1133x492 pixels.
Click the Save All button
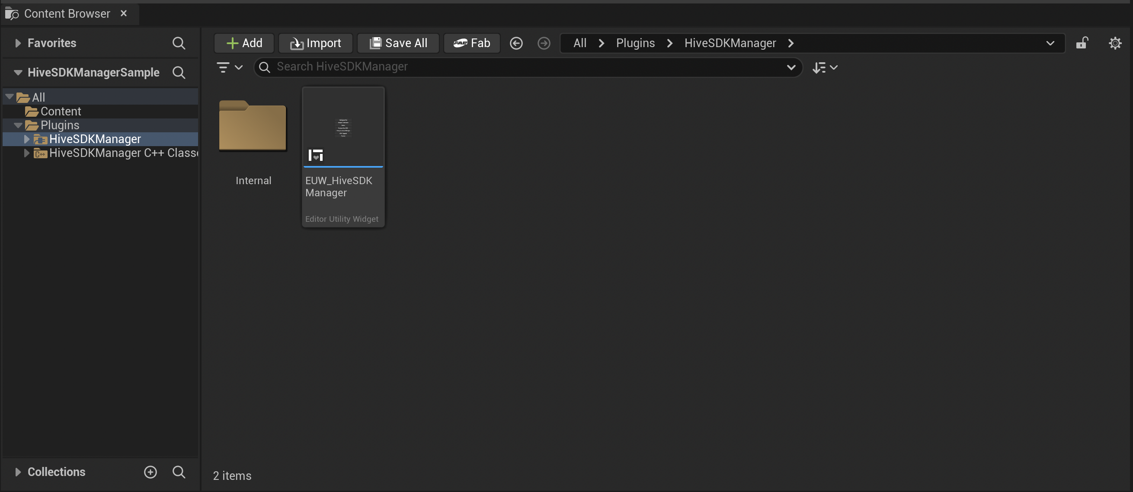398,43
